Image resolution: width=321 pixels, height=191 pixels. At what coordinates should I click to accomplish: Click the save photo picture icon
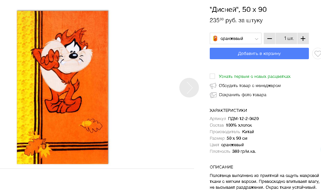coord(213,95)
